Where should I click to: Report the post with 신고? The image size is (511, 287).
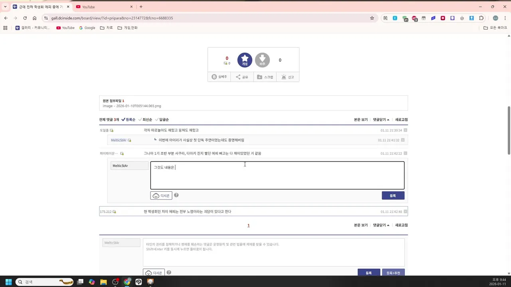click(x=287, y=77)
